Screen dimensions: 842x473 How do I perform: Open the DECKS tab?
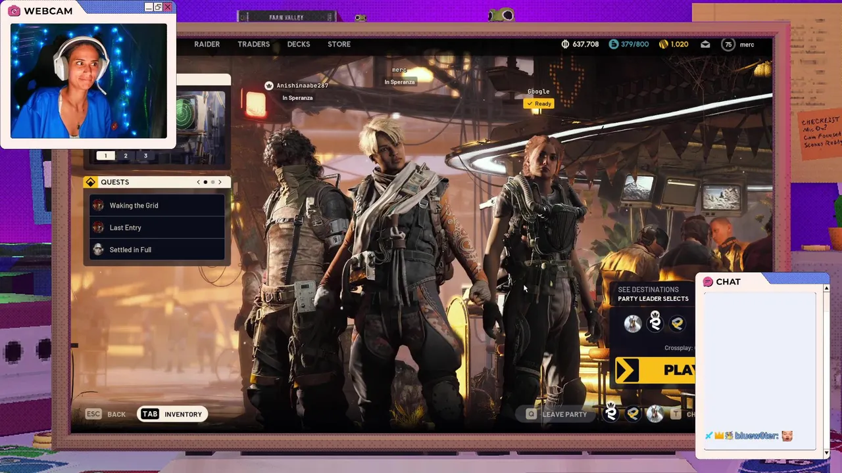[299, 44]
